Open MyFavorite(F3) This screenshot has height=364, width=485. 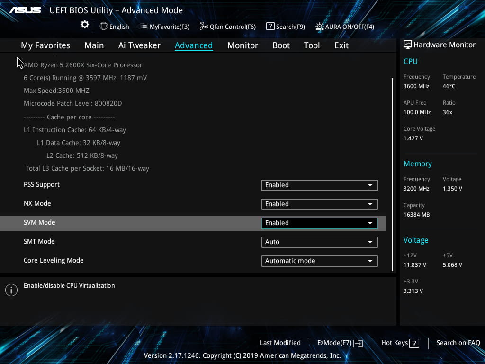coord(164,27)
